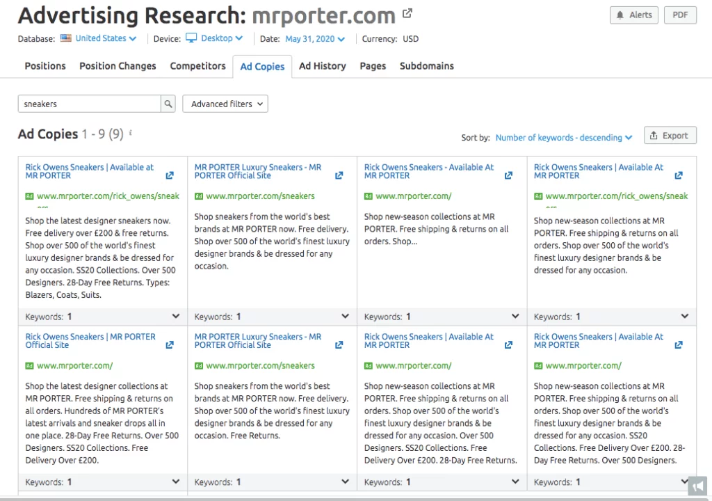
Task: Expand Keywords for top-right Rick Owens ad
Action: 685,317
